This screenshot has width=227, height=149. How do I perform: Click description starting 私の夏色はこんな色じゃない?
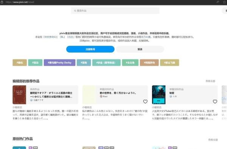[115, 115]
